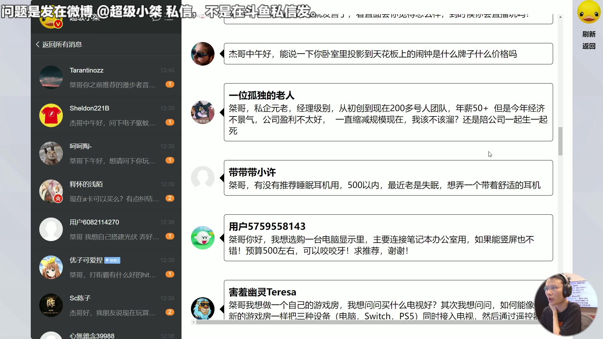This screenshot has height=339, width=603.
Task: Click unread badge on Tarantinozz row
Action: click(x=170, y=84)
